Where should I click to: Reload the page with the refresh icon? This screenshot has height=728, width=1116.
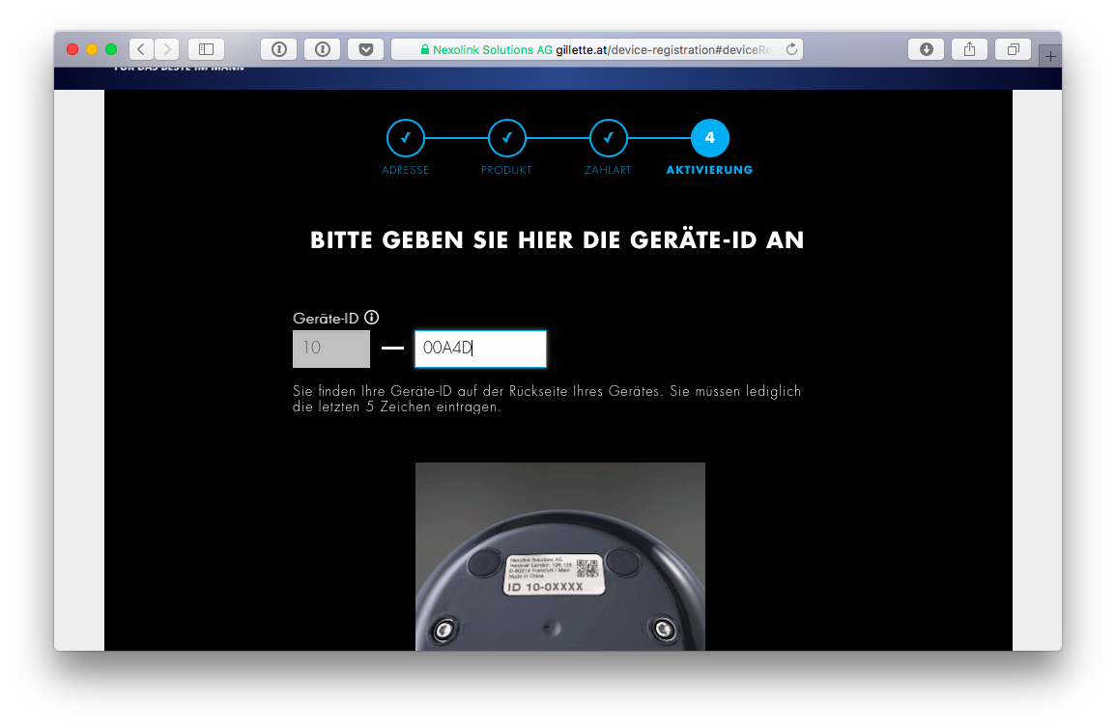click(791, 49)
